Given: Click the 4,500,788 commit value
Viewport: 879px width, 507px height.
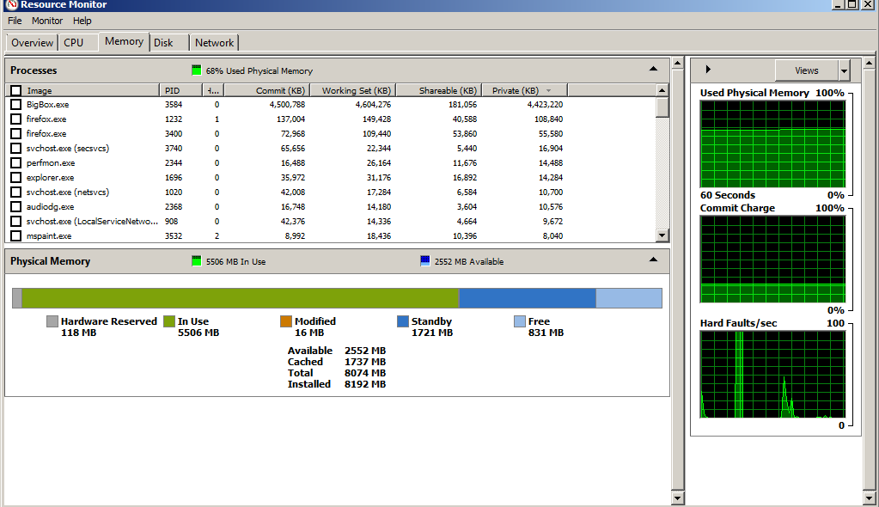Looking at the screenshot, I should coord(287,104).
